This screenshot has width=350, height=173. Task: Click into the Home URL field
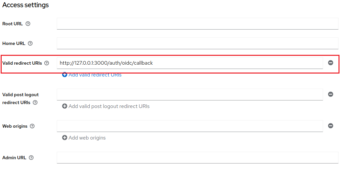tap(197, 43)
